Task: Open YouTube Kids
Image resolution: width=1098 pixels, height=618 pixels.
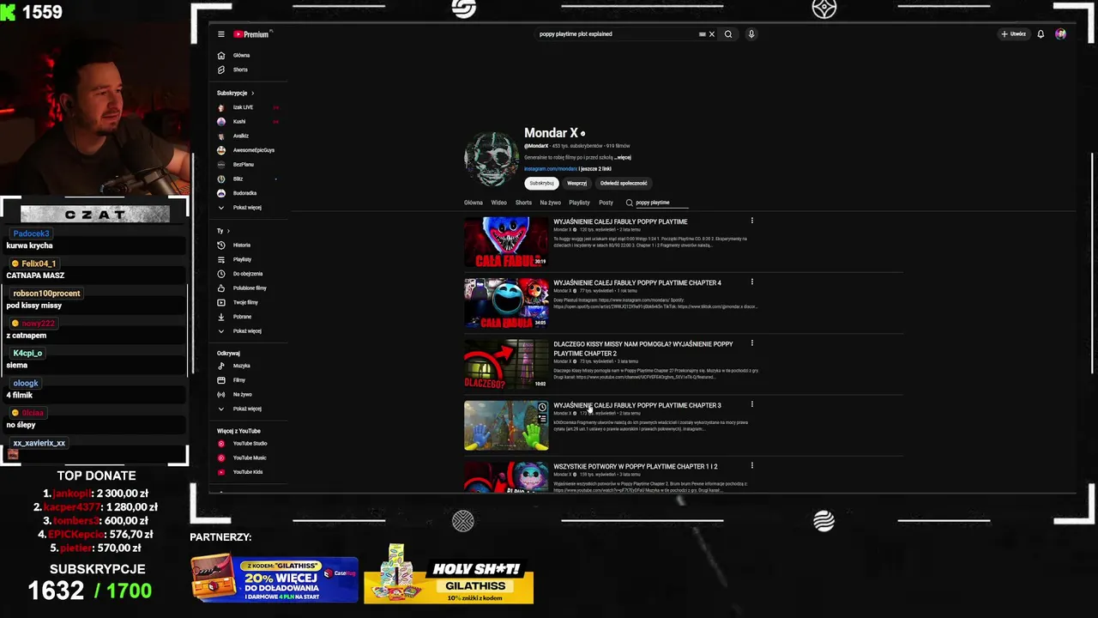Action: tap(249, 472)
